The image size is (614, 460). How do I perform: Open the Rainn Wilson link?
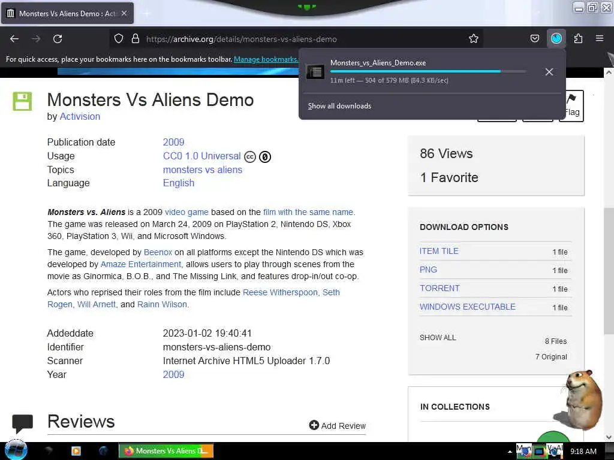coord(162,304)
